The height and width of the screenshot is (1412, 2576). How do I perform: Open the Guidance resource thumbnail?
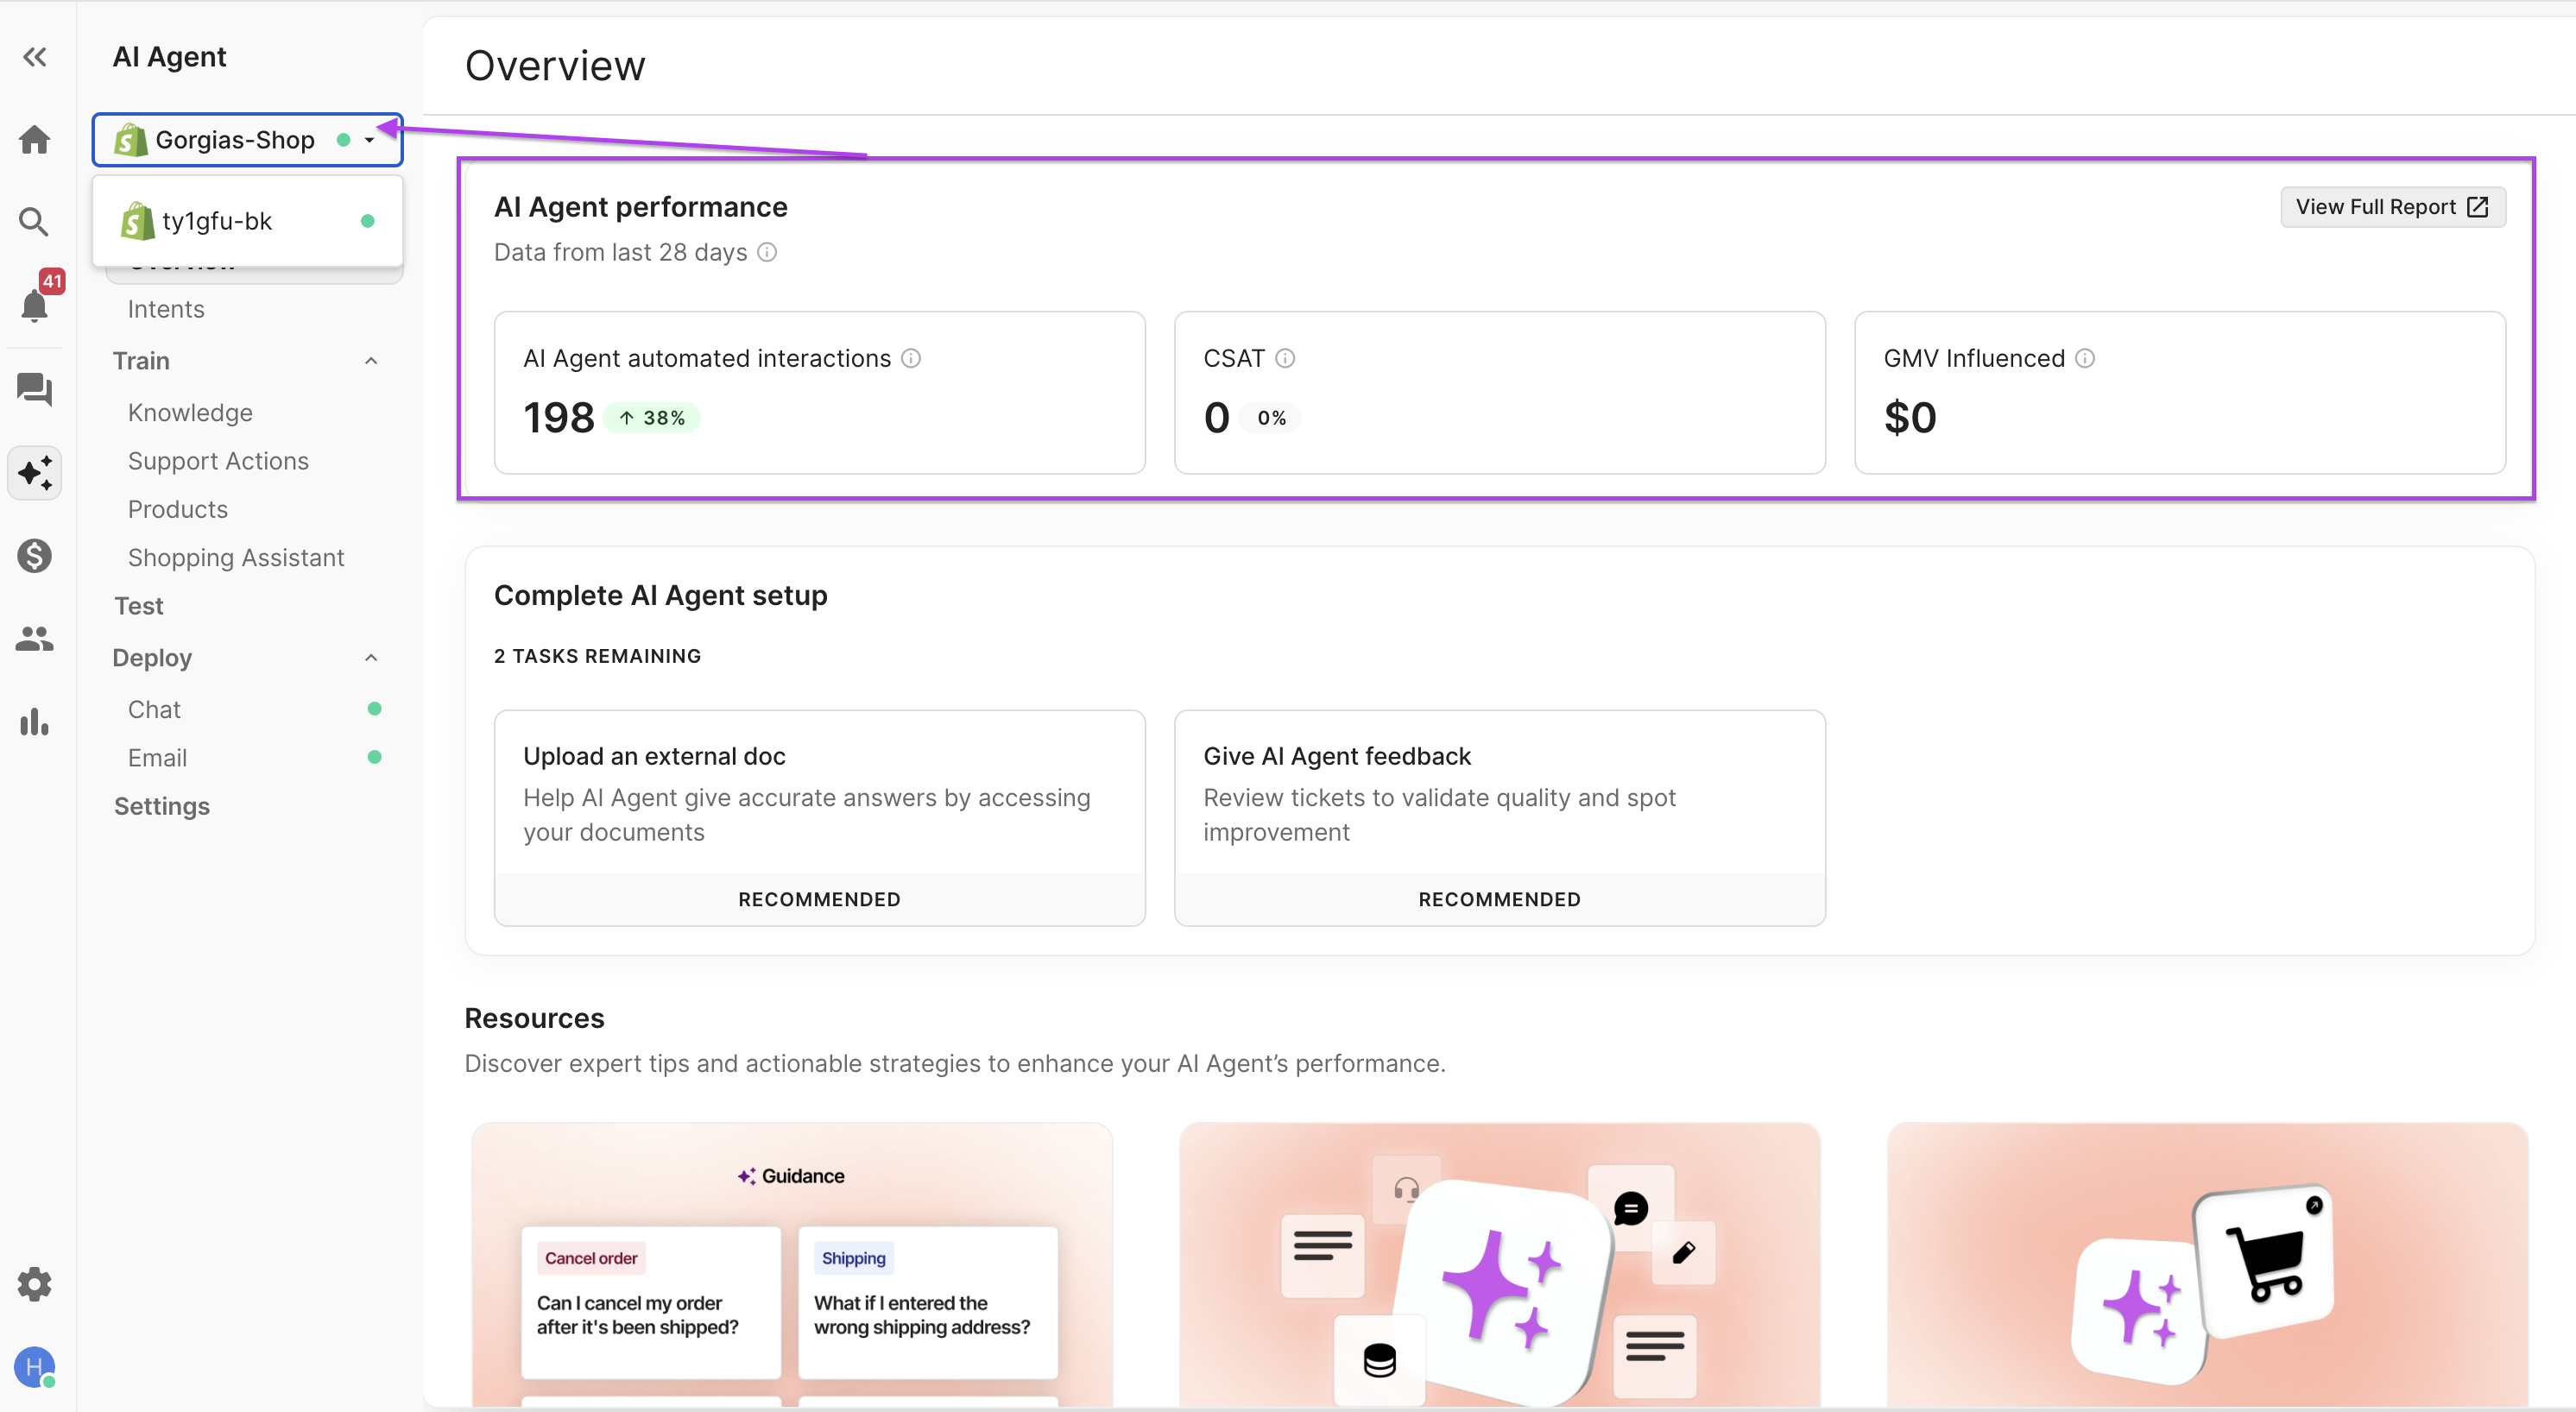coord(792,1265)
